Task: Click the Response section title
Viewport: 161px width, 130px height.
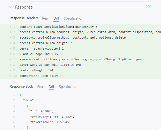Action: click(x=24, y=7)
